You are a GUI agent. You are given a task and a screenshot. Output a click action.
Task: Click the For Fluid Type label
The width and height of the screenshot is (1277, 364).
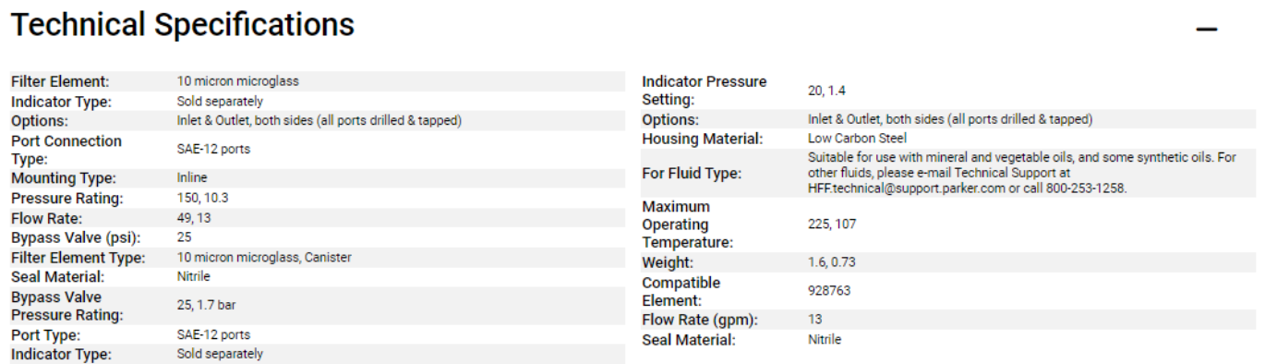[x=692, y=173]
